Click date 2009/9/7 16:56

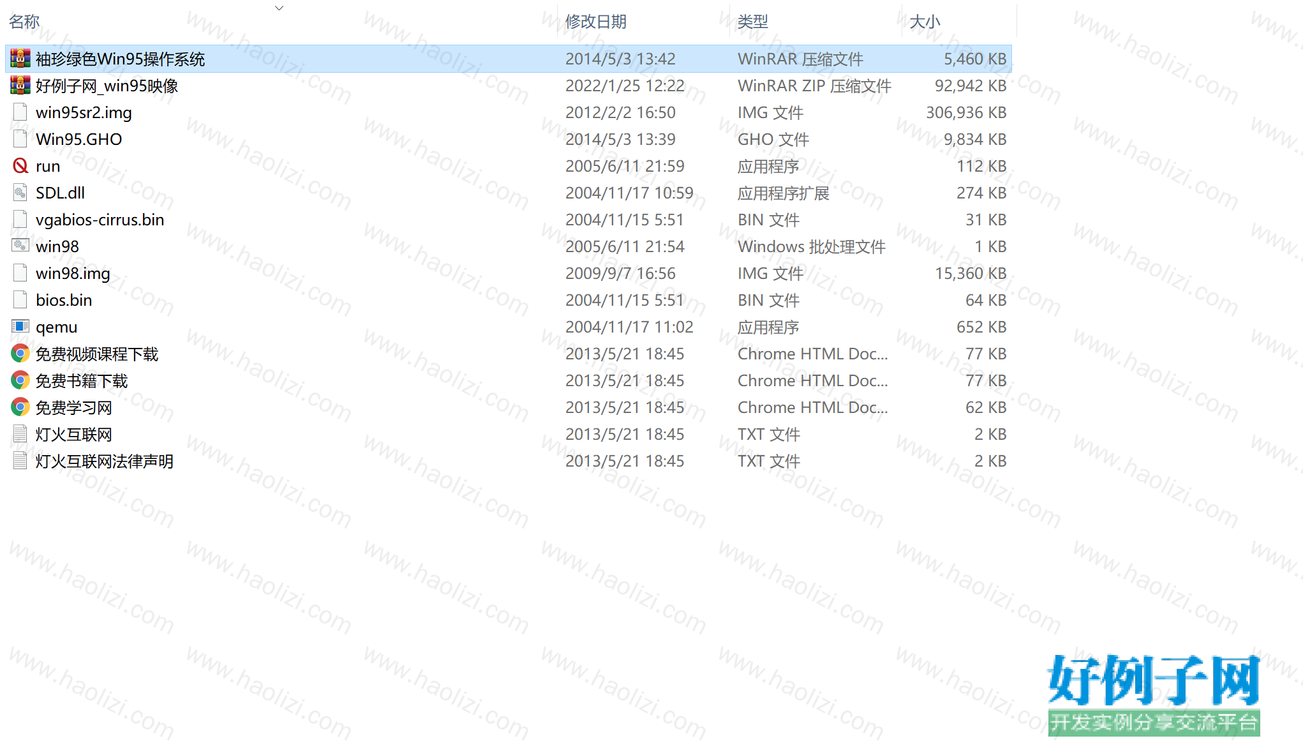point(620,274)
